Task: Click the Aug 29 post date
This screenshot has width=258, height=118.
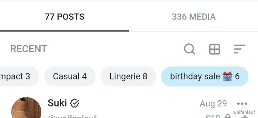Action: [213, 104]
